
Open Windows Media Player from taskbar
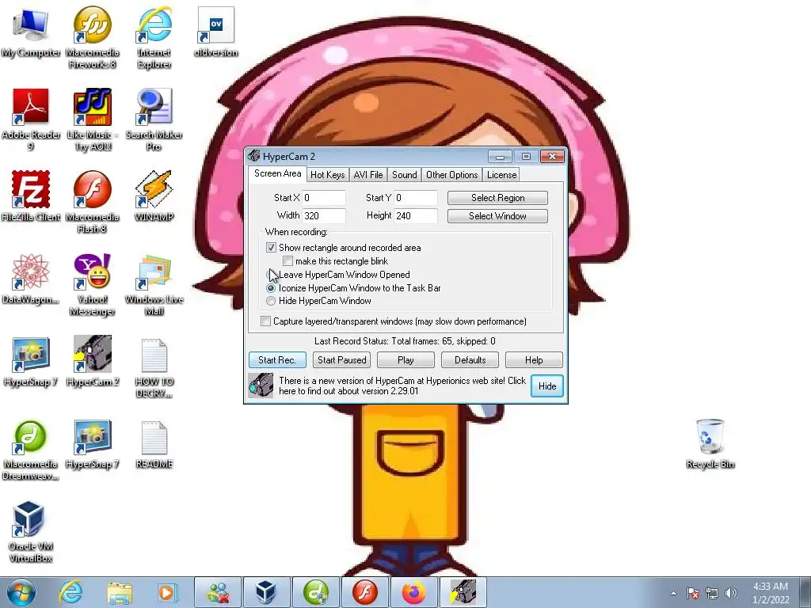tap(166, 592)
